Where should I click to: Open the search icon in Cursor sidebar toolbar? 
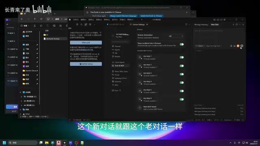point(81,24)
